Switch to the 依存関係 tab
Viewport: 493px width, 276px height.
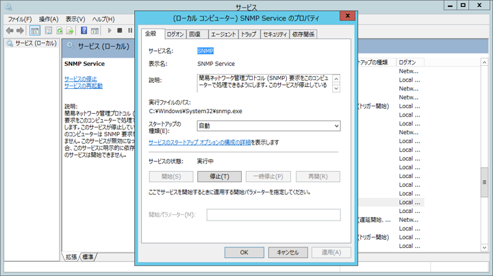tap(303, 34)
